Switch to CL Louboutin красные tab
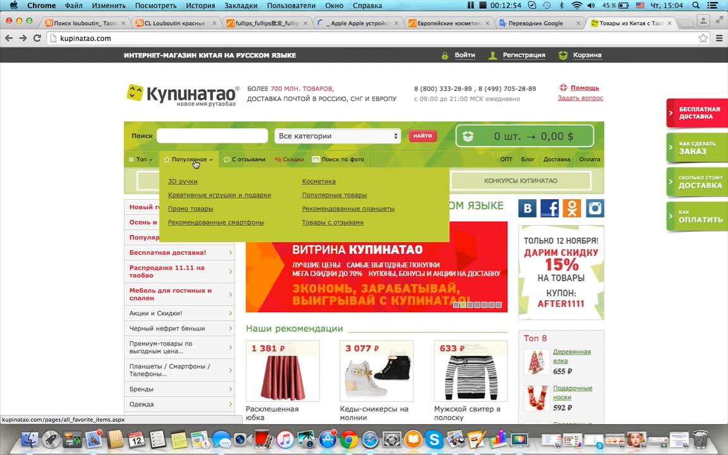728x455 pixels. pyautogui.click(x=175, y=23)
